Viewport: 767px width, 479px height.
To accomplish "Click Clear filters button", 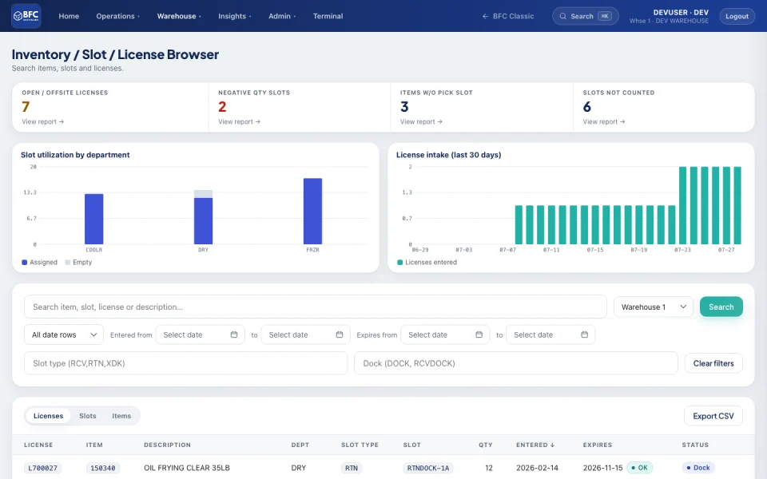I will [x=713, y=363].
